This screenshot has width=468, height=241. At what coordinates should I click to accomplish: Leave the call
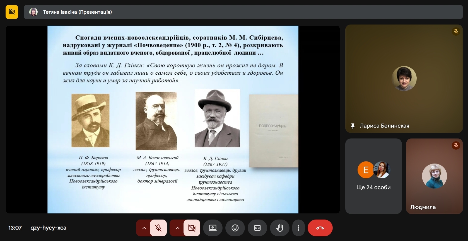point(320,228)
